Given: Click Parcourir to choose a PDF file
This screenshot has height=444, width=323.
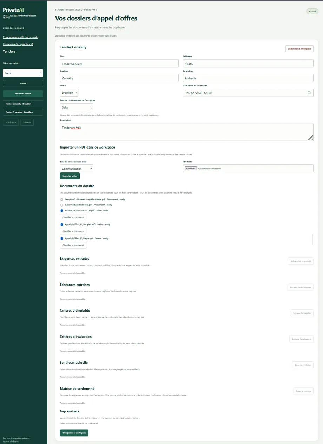Looking at the screenshot, I should pos(191,169).
